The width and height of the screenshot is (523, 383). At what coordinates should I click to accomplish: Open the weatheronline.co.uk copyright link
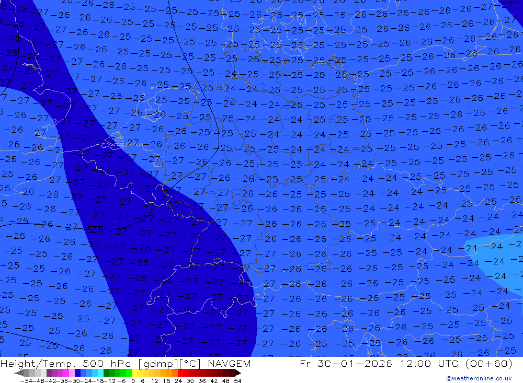tap(479, 378)
